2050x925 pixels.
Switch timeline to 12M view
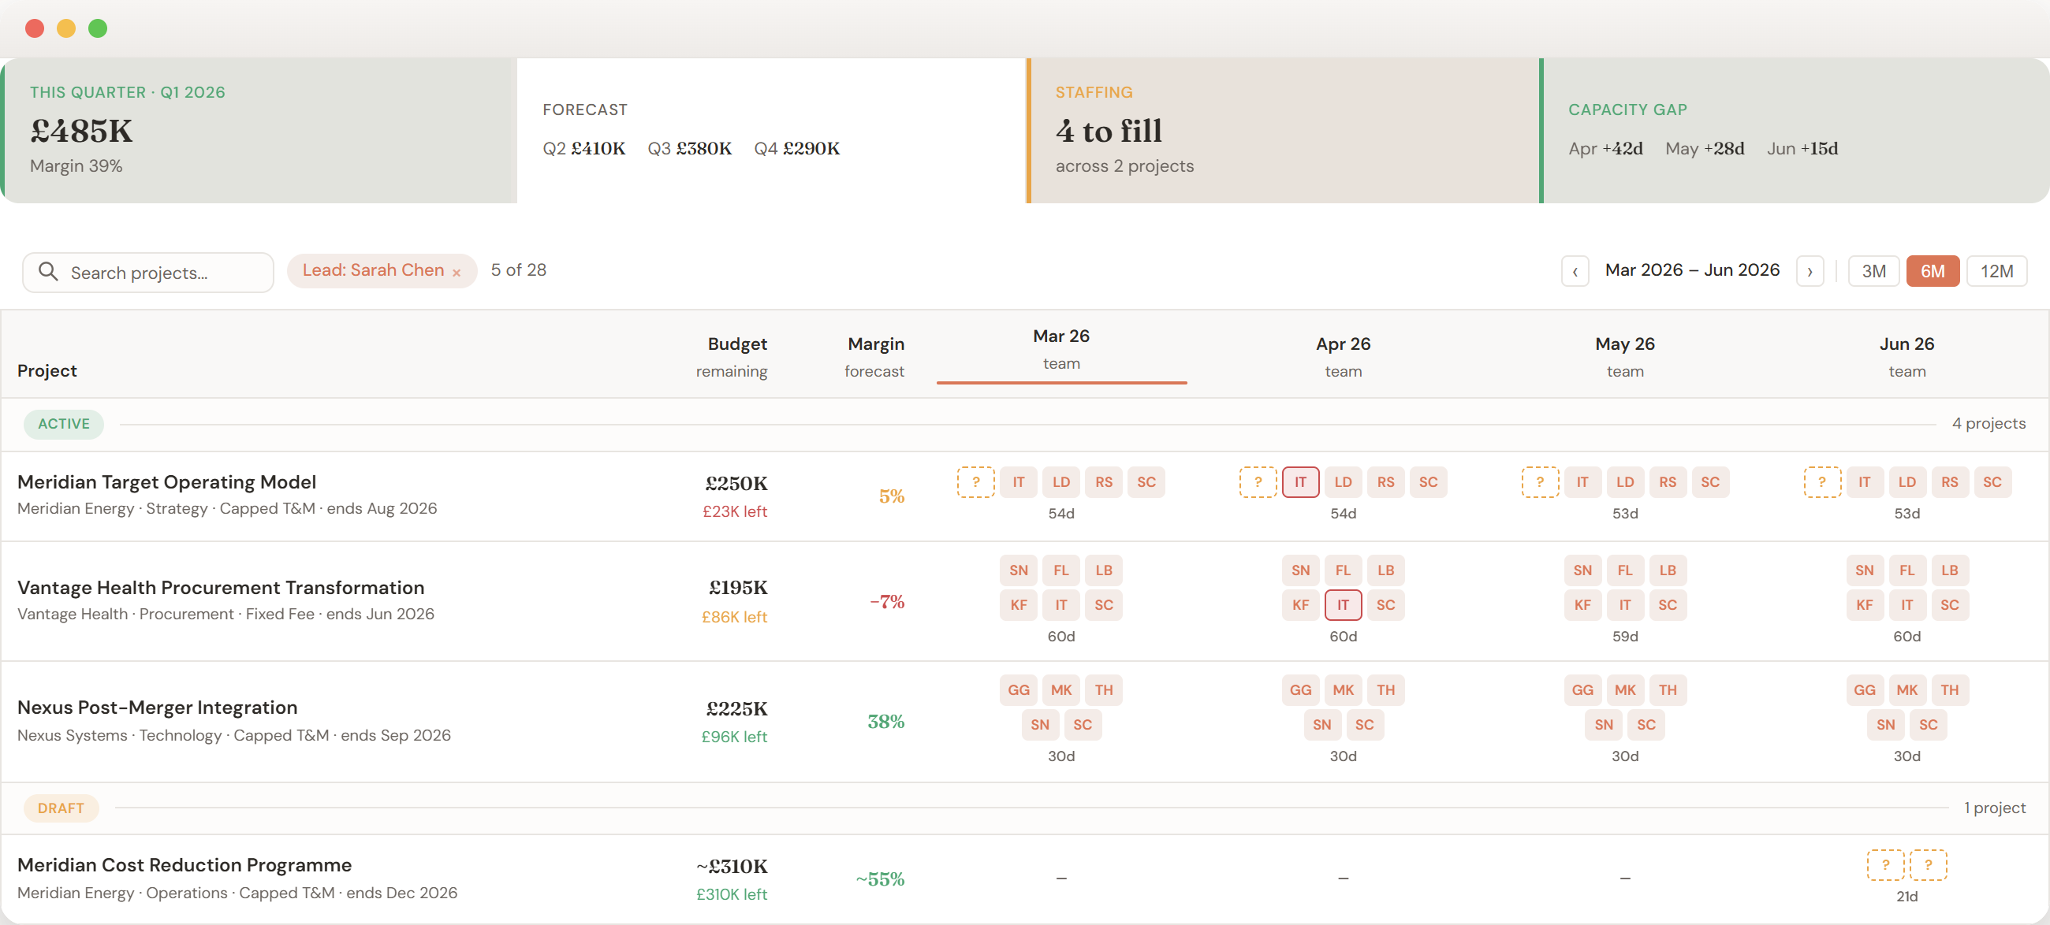pos(1995,271)
